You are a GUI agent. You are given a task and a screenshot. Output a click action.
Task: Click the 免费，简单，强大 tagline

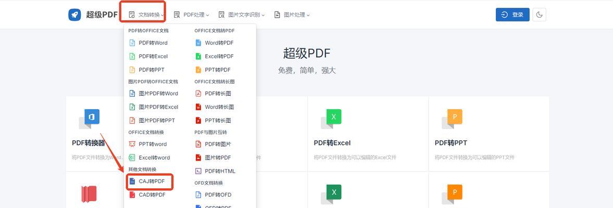[307, 71]
